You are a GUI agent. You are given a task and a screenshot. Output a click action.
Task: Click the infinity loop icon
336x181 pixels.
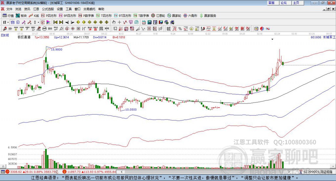[x=268, y=29]
